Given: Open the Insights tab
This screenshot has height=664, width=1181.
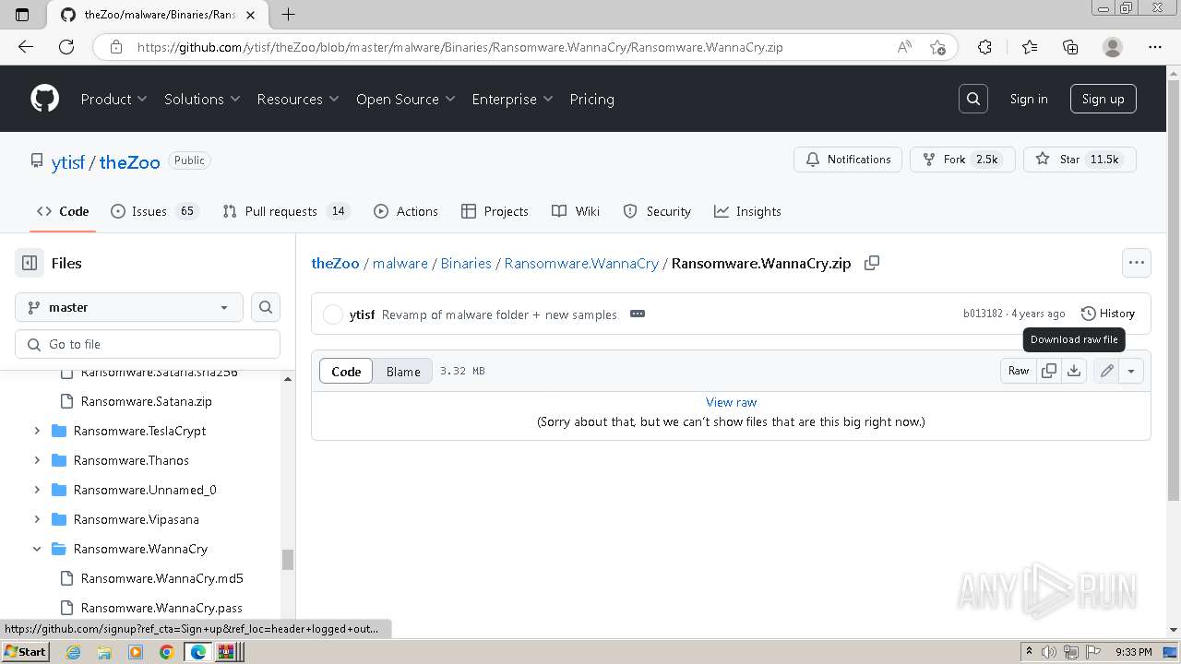Looking at the screenshot, I should point(747,211).
